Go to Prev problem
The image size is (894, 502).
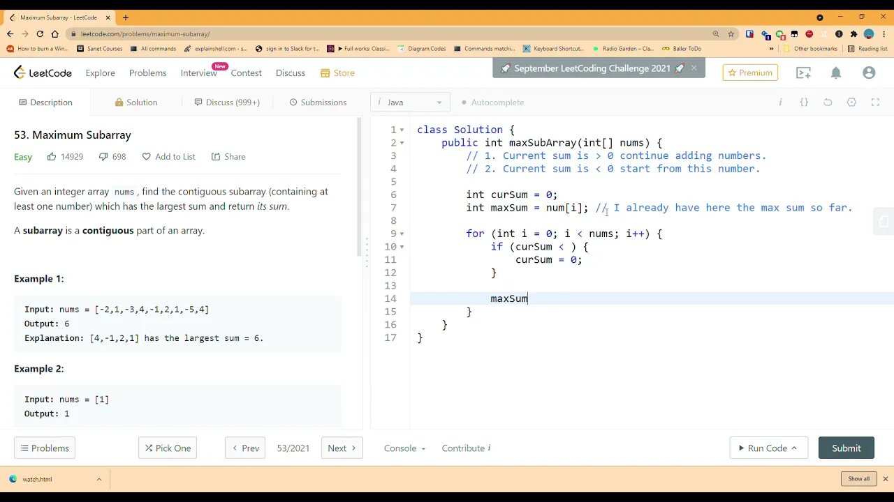245,448
